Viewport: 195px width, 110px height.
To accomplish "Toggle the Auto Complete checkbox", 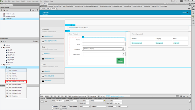I will pyautogui.click(x=69, y=106).
